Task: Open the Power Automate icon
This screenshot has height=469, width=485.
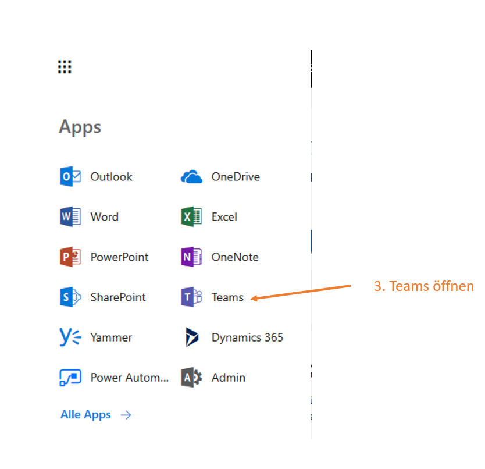Action: click(70, 377)
